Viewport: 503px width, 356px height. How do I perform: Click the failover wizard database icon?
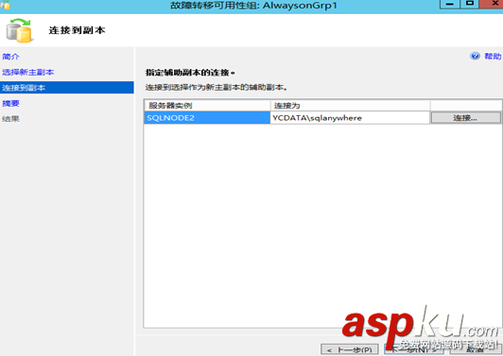tap(19, 30)
